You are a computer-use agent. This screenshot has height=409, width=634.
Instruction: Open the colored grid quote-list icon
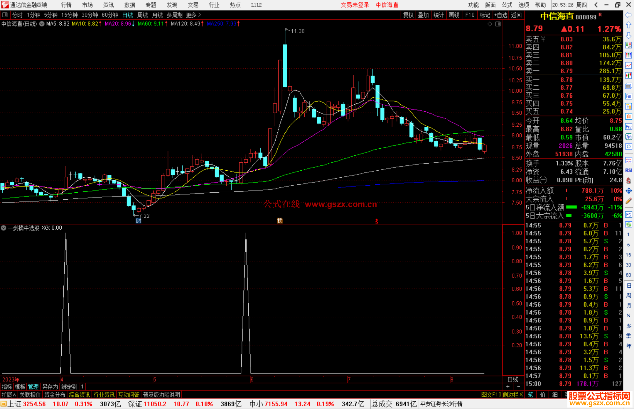click(628, 55)
